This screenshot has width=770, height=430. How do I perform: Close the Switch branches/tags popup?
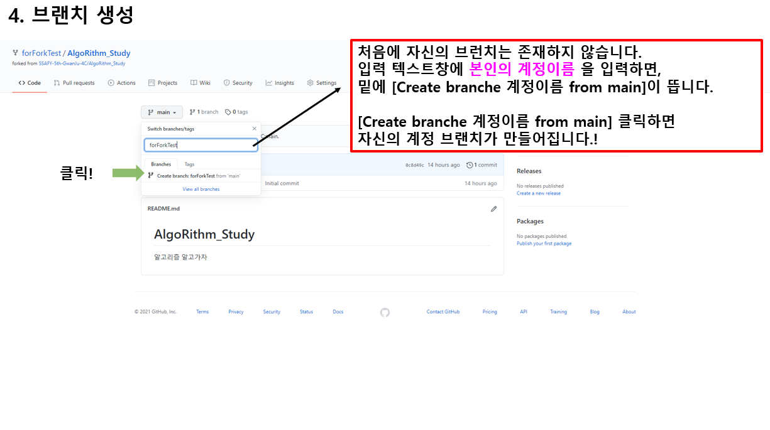coord(254,128)
